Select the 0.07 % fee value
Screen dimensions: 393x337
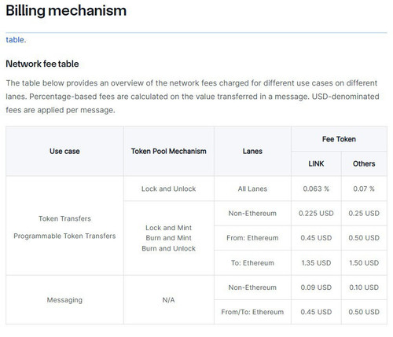point(364,189)
